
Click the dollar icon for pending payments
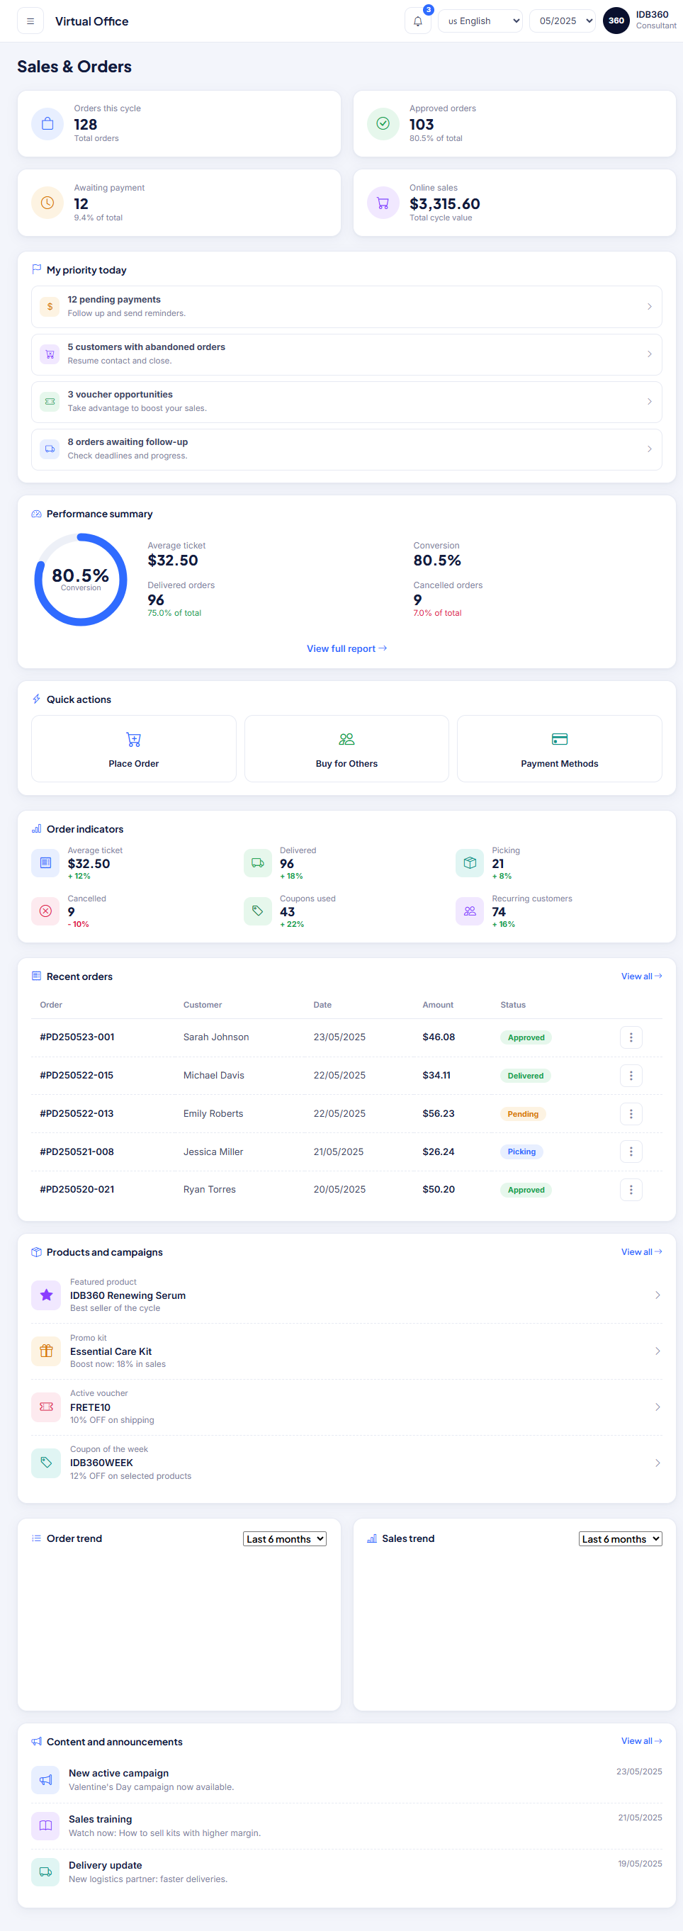pos(50,307)
